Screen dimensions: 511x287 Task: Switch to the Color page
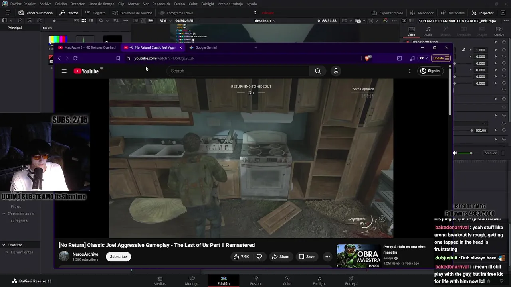pyautogui.click(x=287, y=281)
